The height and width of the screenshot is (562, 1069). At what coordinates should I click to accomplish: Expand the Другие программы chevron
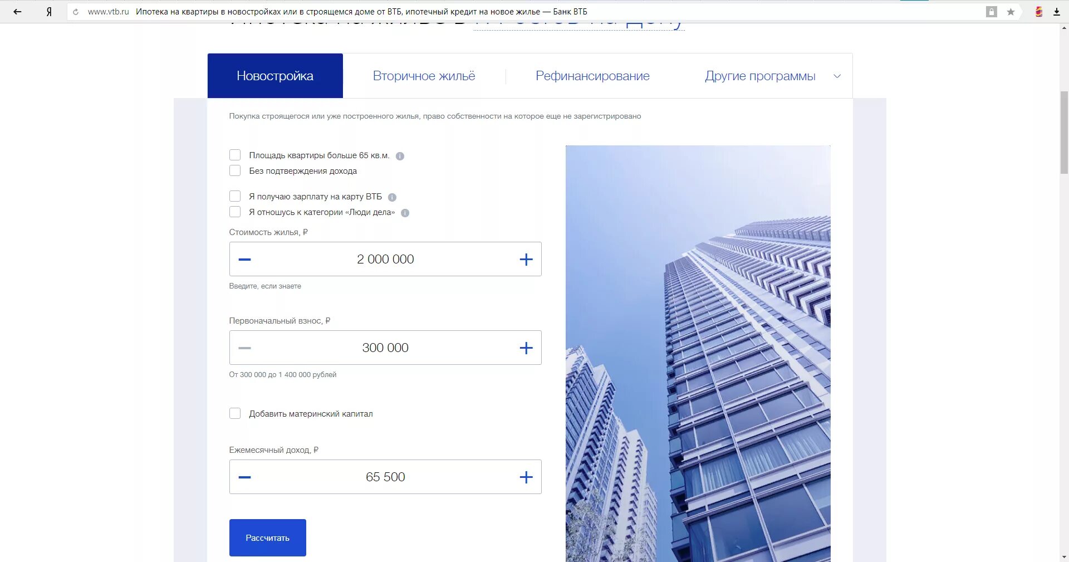point(837,76)
